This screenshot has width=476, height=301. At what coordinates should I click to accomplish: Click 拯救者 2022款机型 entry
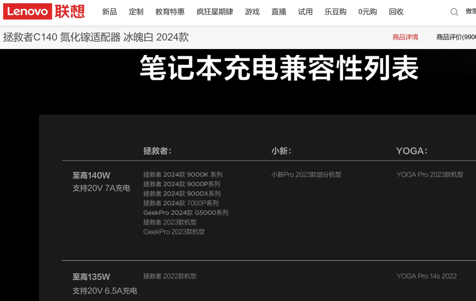170,276
